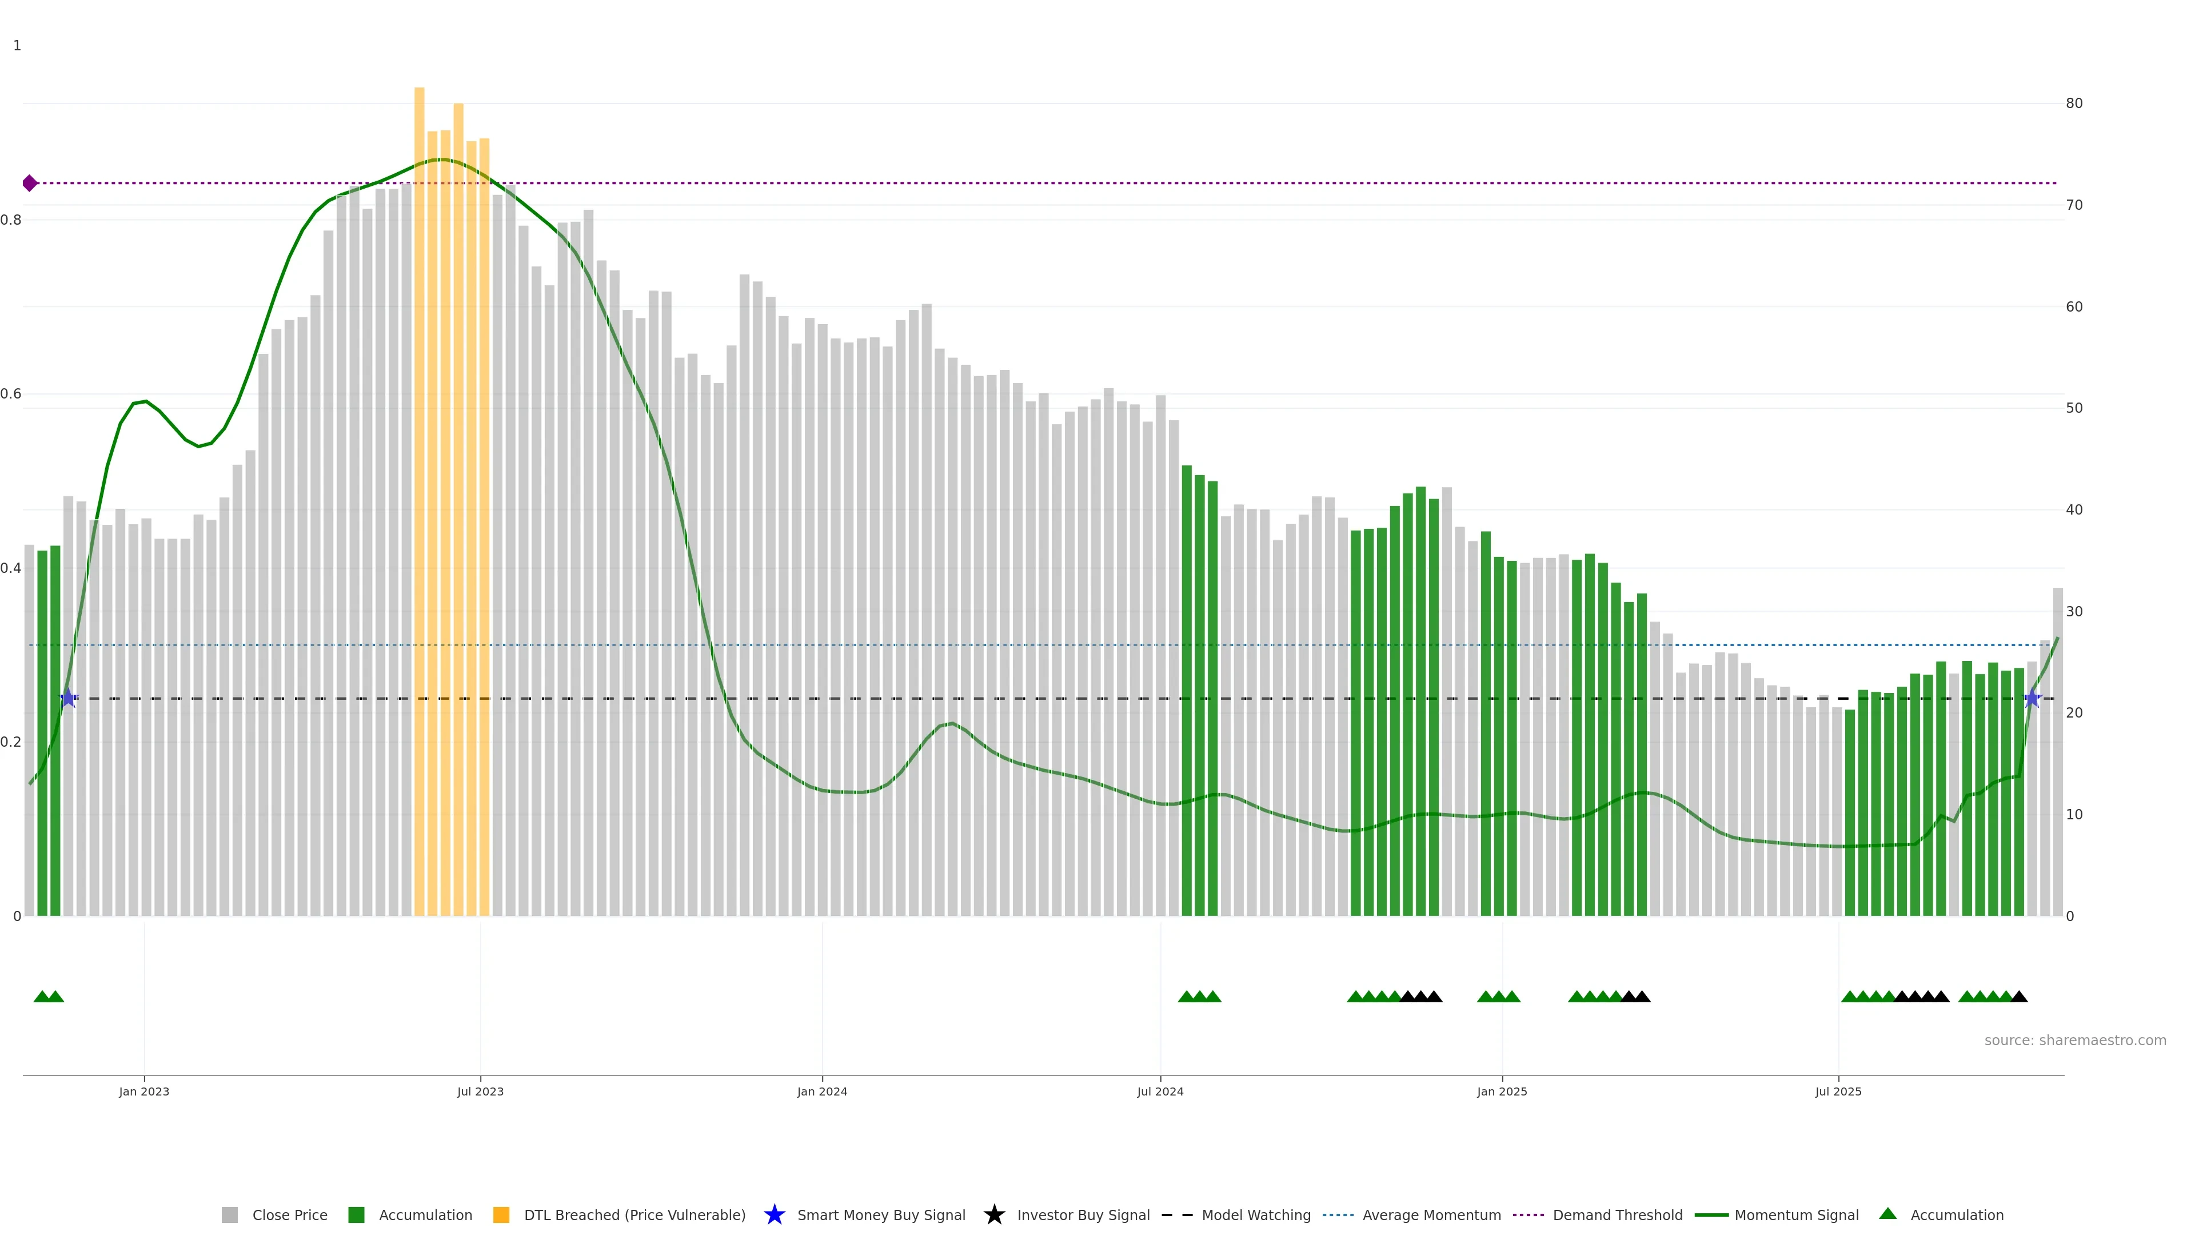Toggle Model Watching dashed line legend

pos(1256,1216)
